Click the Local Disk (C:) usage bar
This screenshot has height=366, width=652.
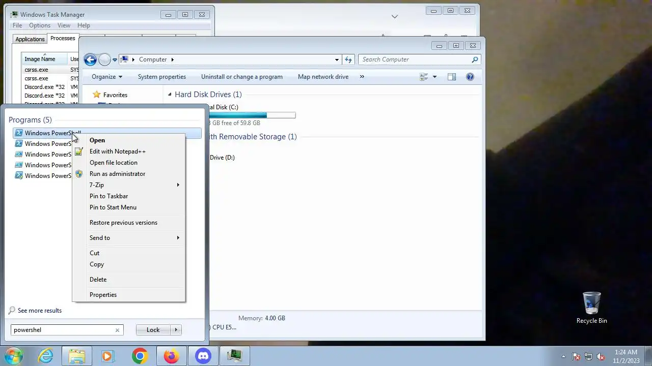coord(252,115)
